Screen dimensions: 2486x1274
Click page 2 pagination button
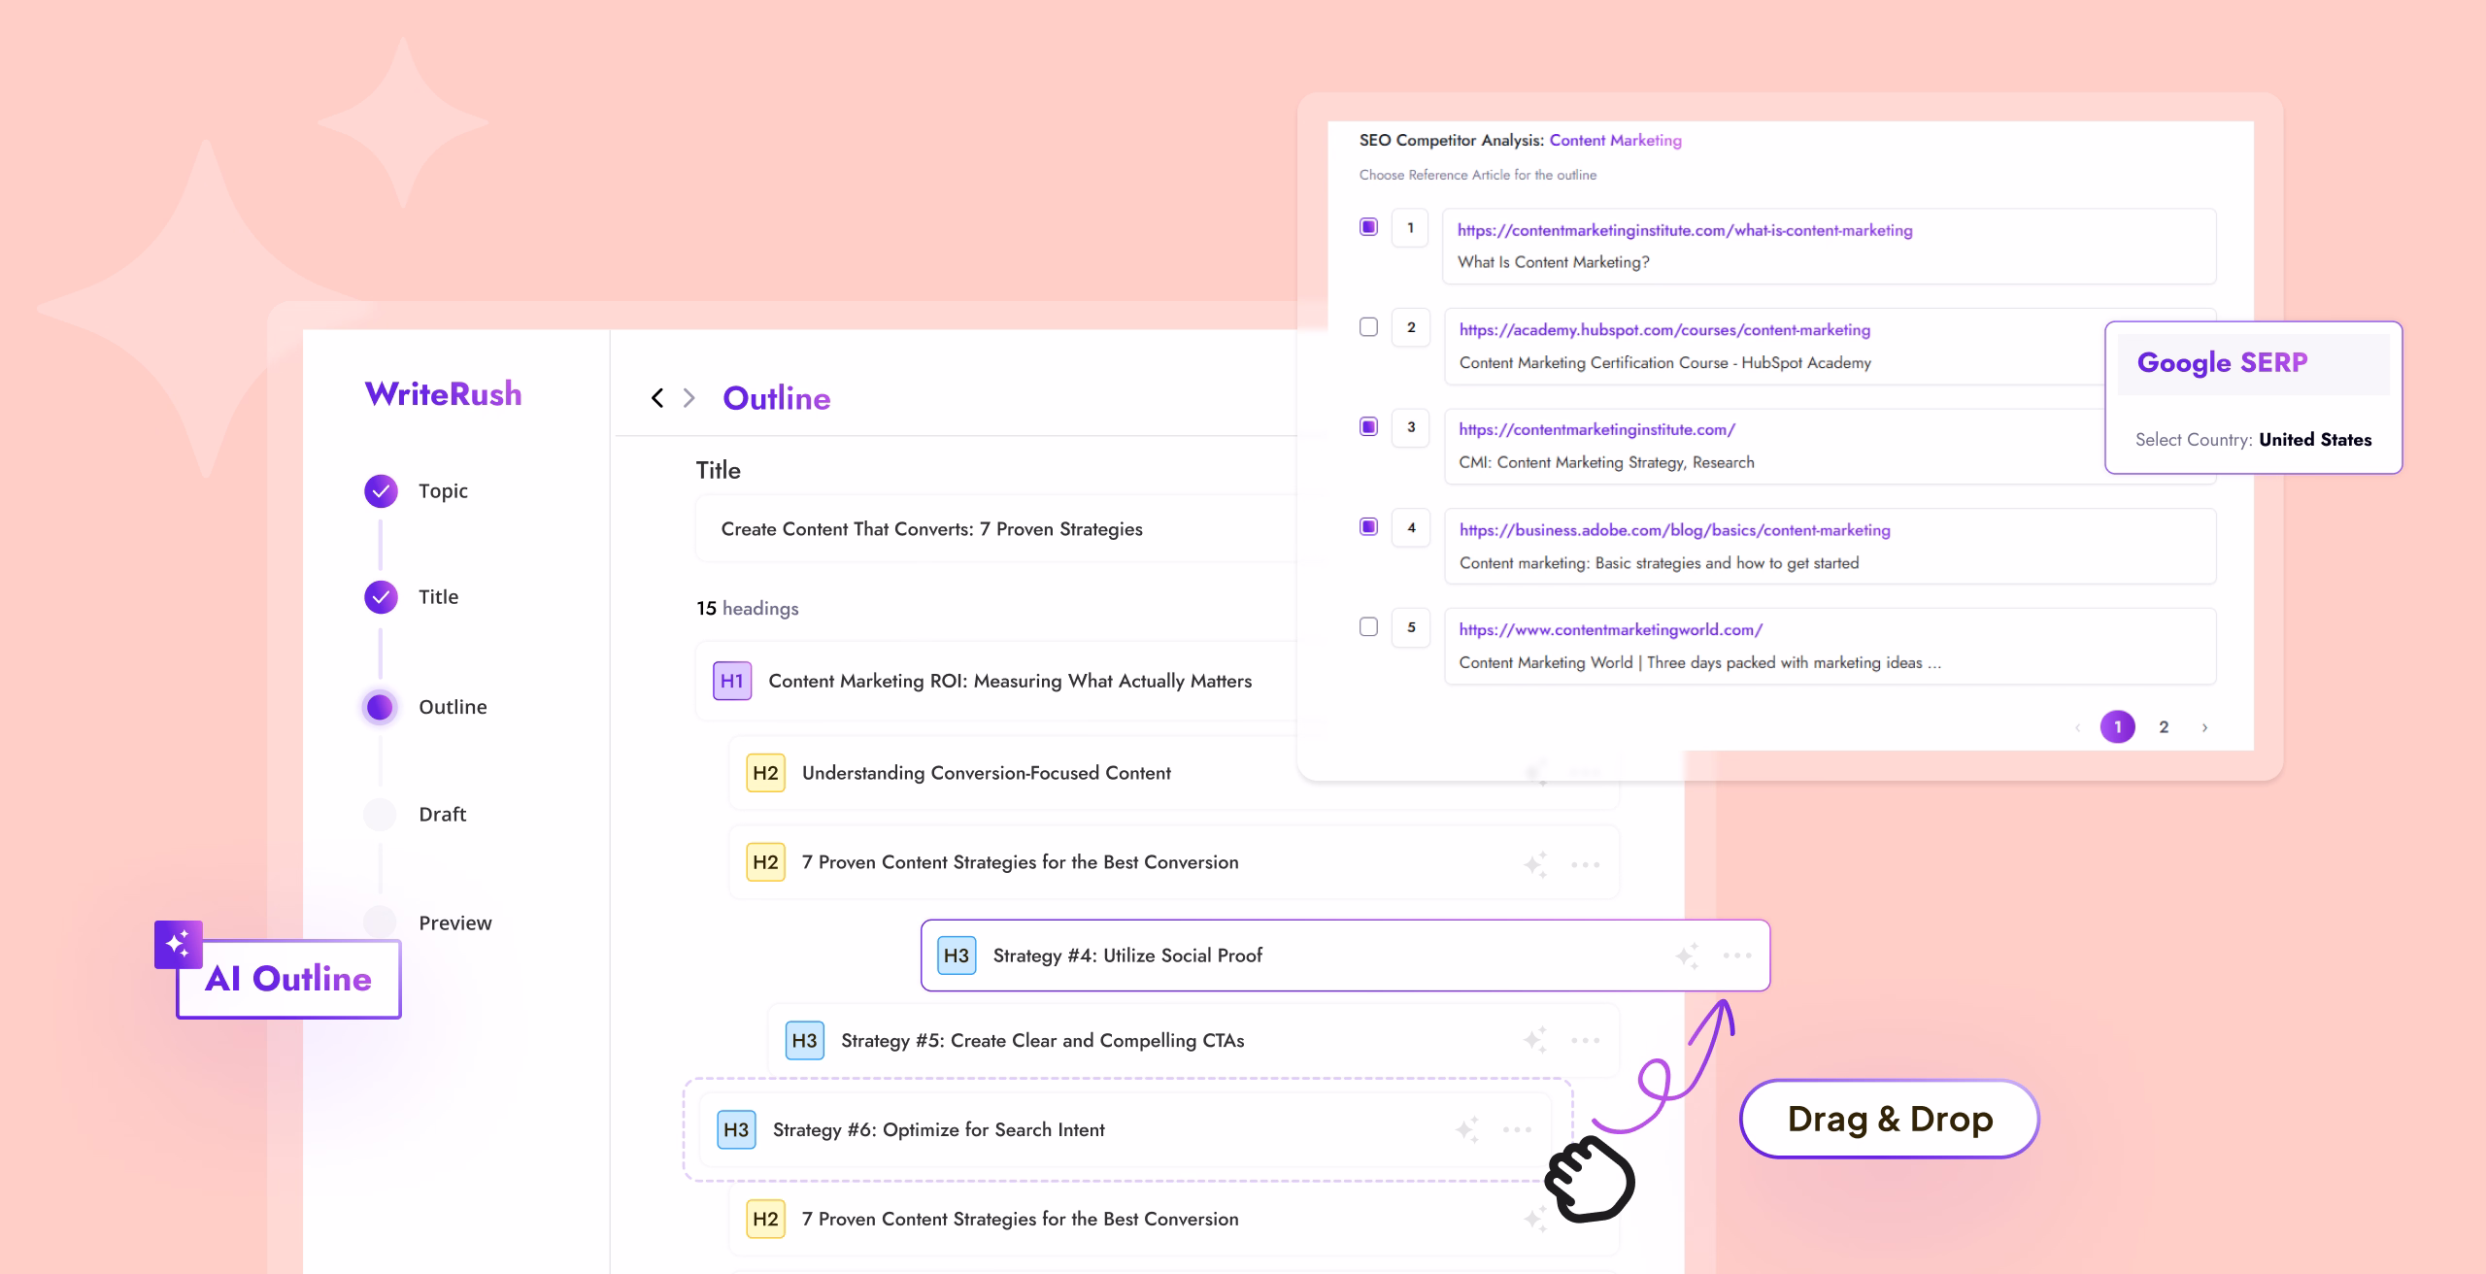pyautogui.click(x=2164, y=727)
